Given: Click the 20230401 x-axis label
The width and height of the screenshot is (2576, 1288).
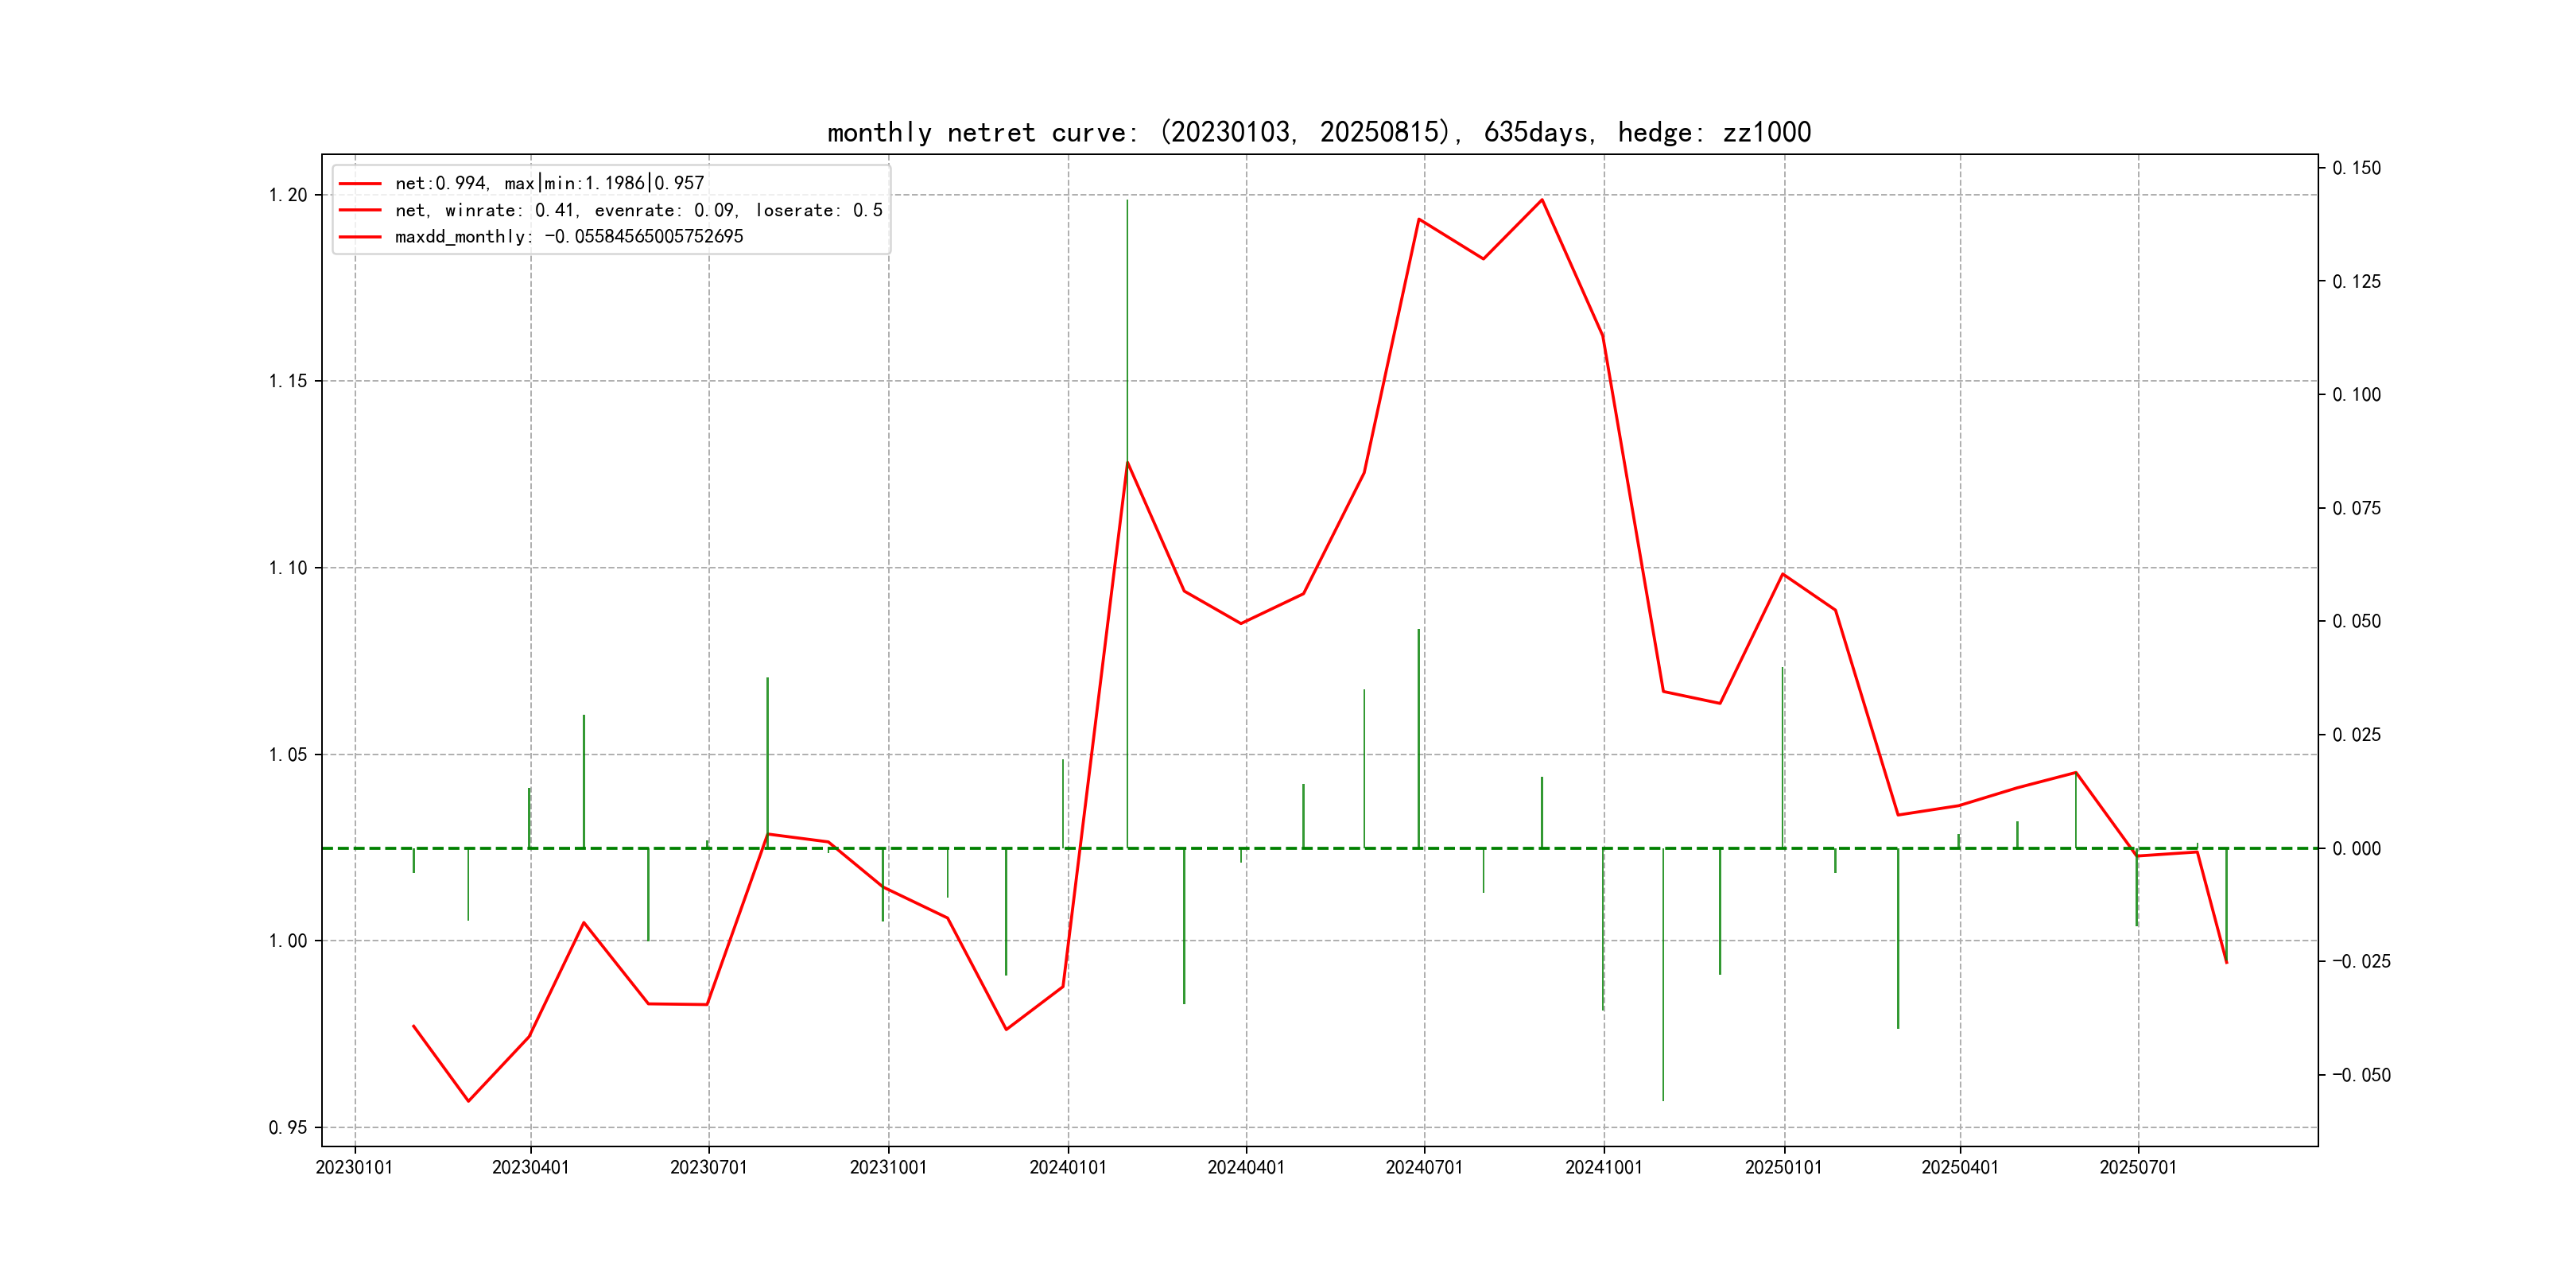Looking at the screenshot, I should (530, 1168).
